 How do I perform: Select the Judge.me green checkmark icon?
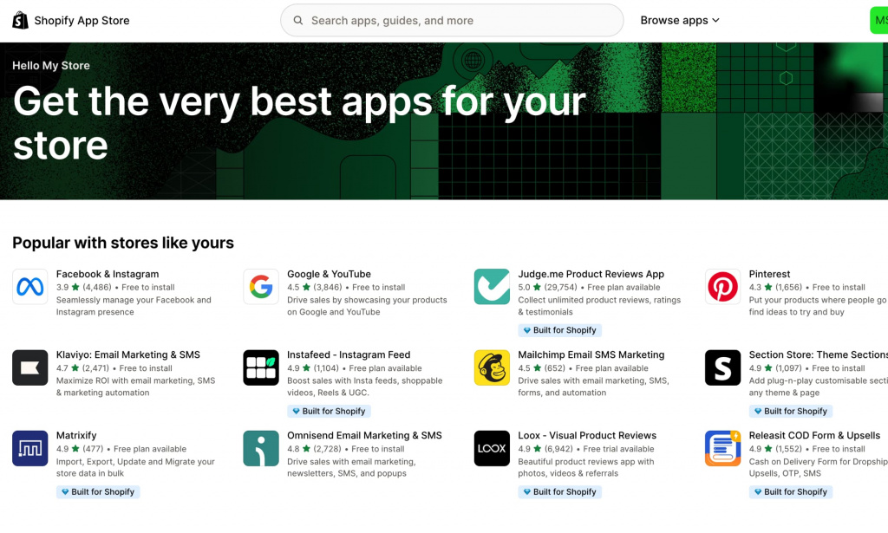tap(492, 287)
